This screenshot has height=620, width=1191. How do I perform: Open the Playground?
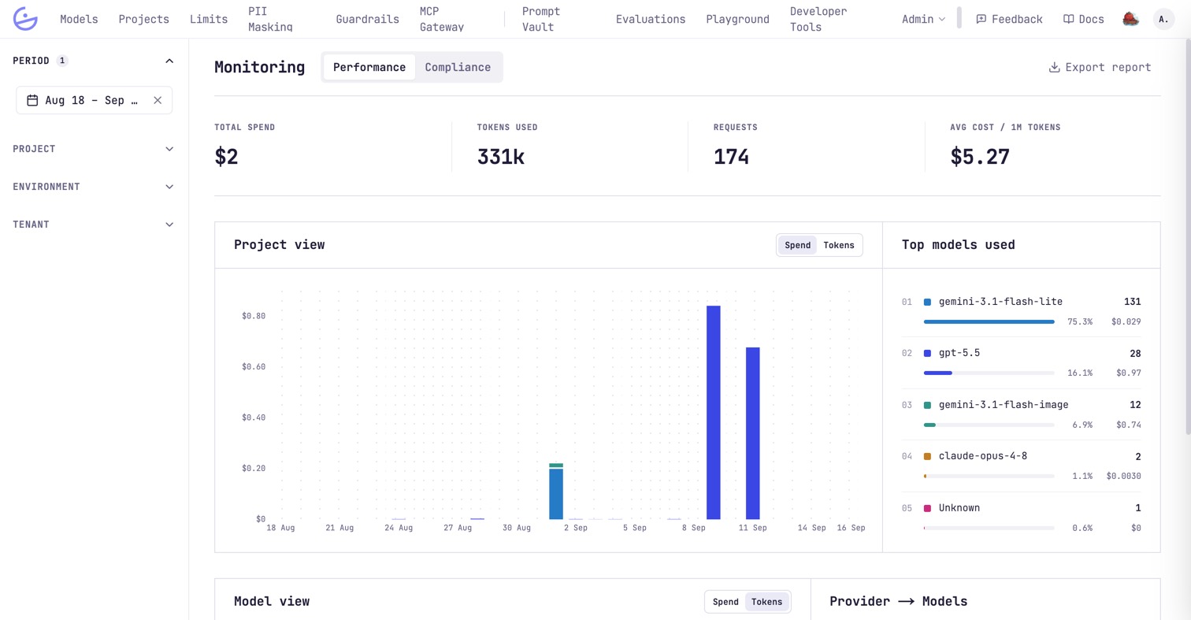coord(737,19)
